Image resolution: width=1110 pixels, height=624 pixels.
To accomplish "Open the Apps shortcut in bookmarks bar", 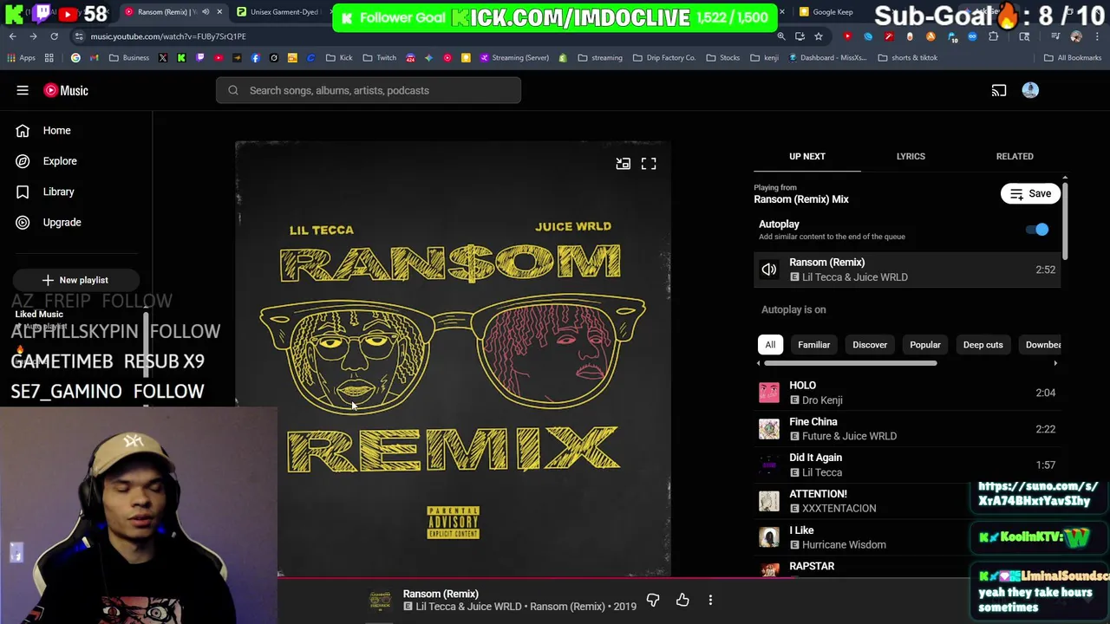I will pyautogui.click(x=22, y=58).
